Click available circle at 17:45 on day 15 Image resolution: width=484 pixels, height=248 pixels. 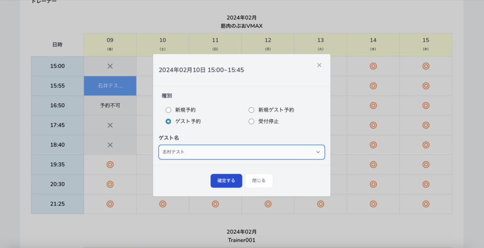click(425, 125)
